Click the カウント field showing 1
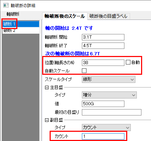Image resolution: width=151 pixels, height=141 pixels. [x=103, y=136]
